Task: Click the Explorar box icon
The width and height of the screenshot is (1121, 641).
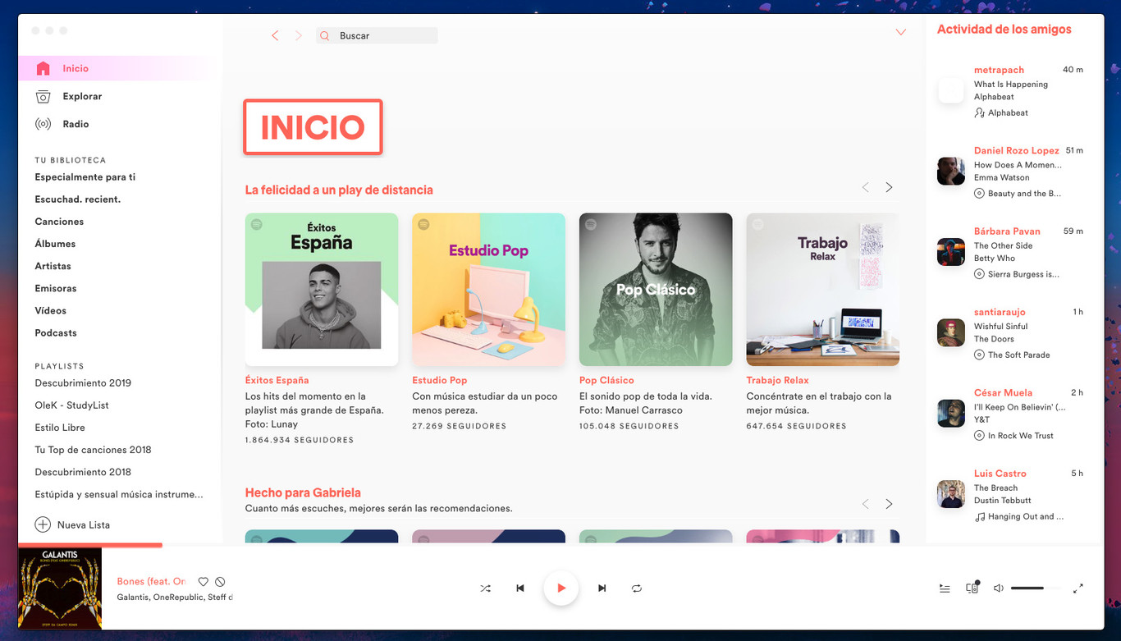Action: (43, 97)
